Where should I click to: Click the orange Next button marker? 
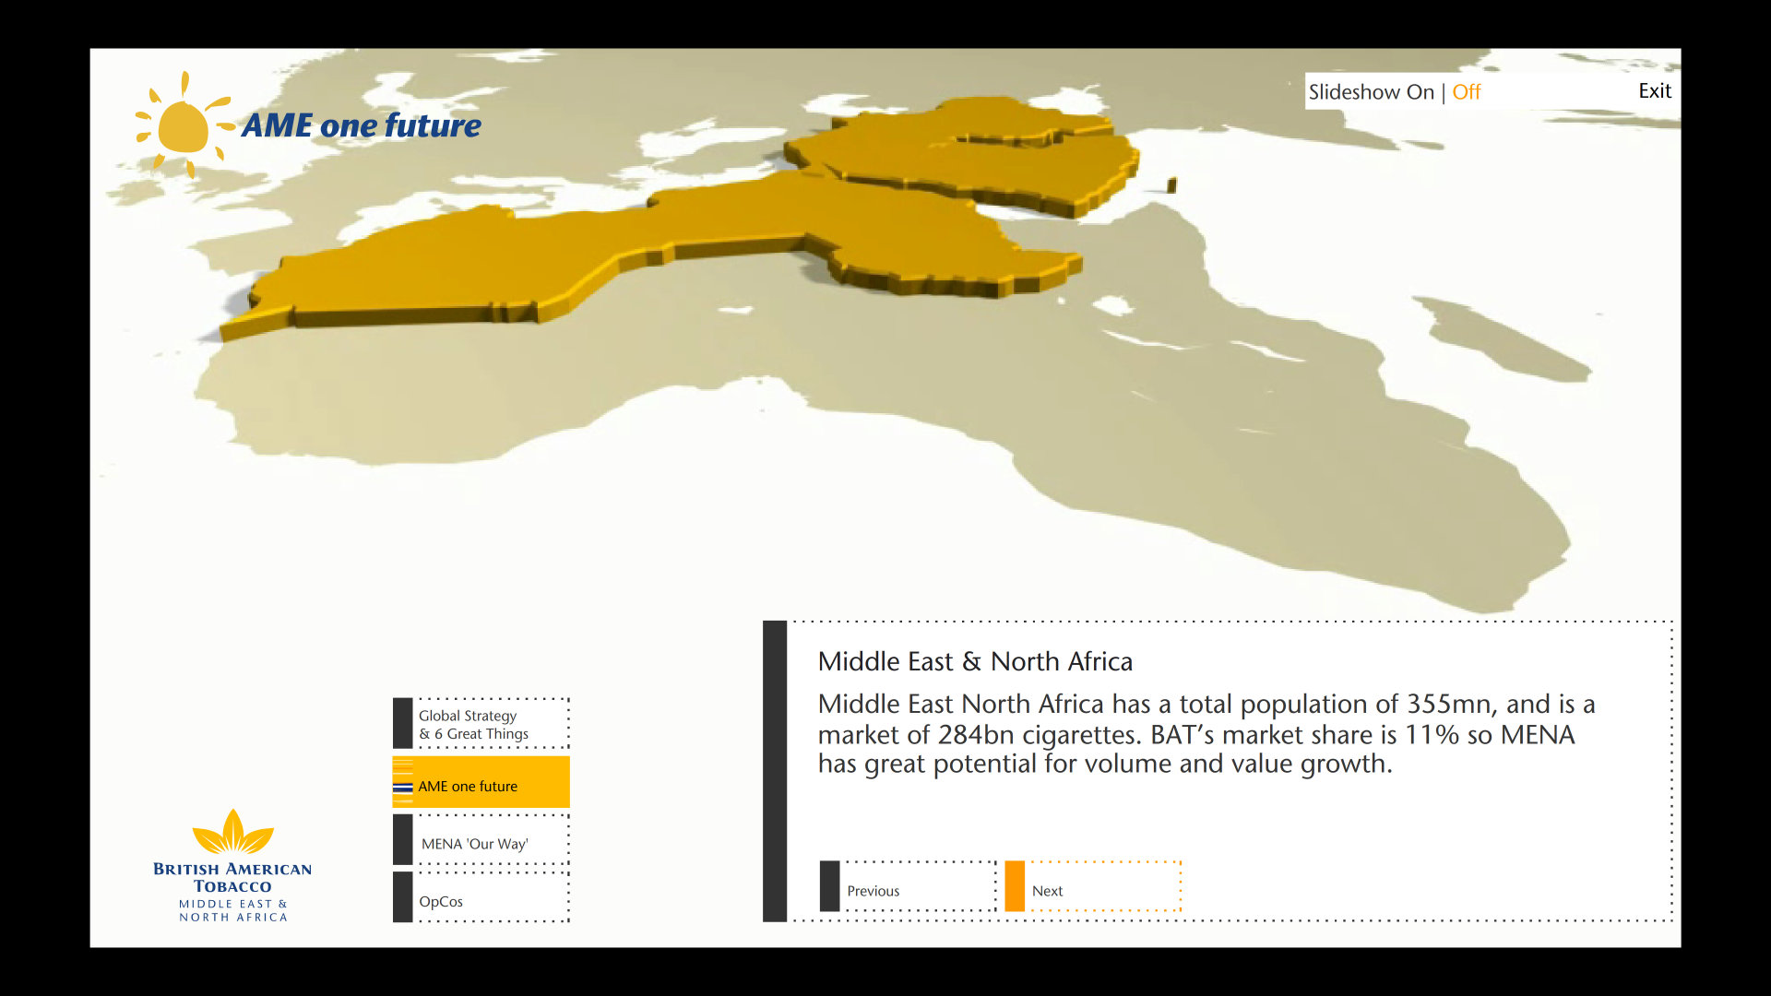tap(1015, 886)
